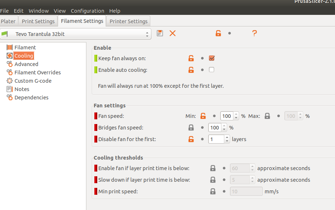Switch to the Printer Settings tab
This screenshot has width=335, height=210.
(128, 21)
